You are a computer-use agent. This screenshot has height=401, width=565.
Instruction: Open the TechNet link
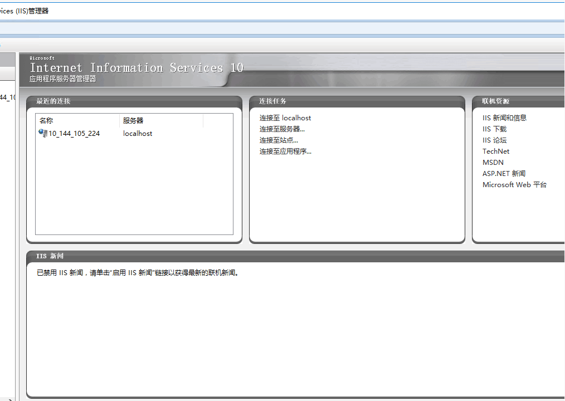click(496, 151)
